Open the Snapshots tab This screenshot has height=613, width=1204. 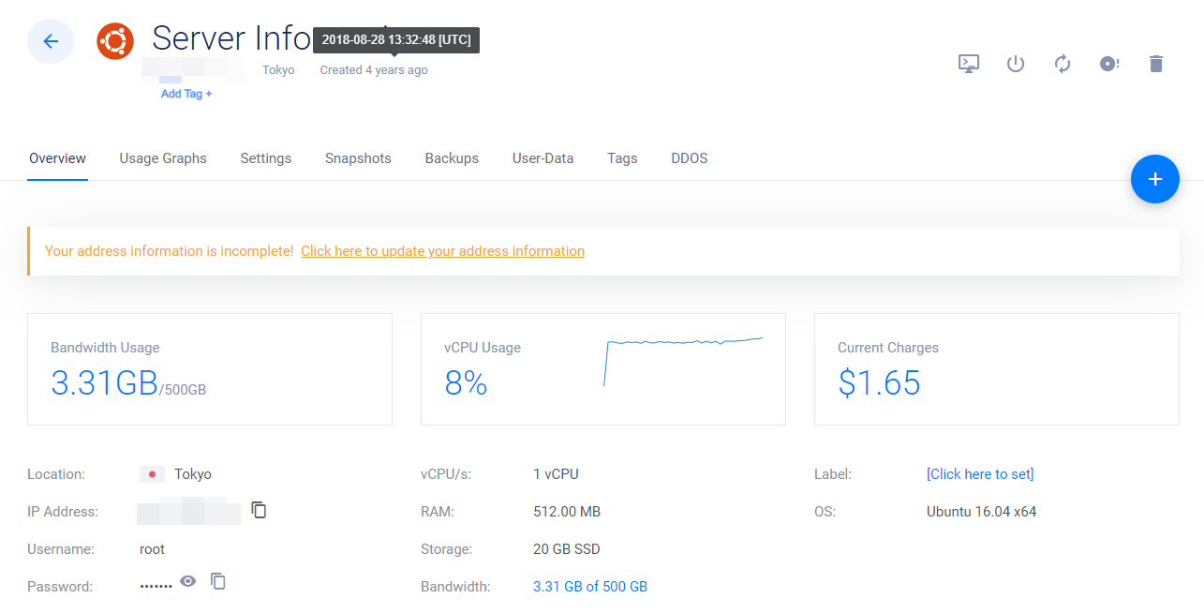tap(358, 158)
